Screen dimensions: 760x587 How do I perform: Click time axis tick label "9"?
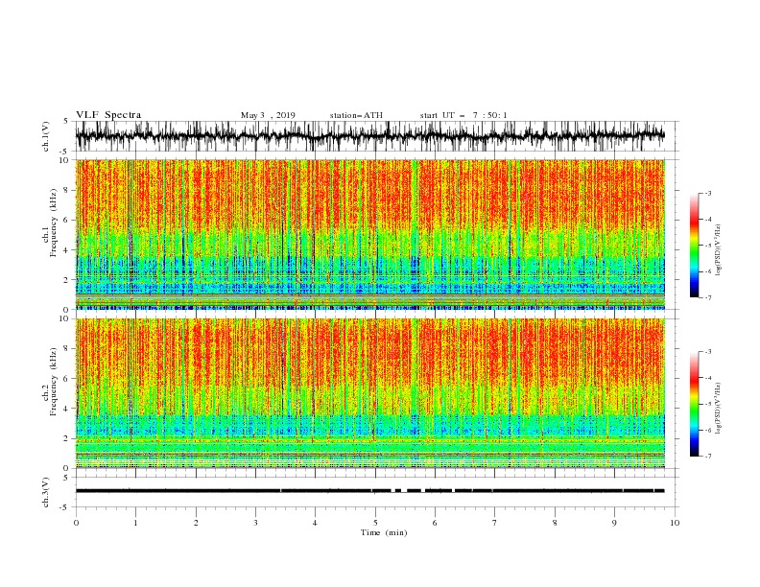pyautogui.click(x=614, y=523)
